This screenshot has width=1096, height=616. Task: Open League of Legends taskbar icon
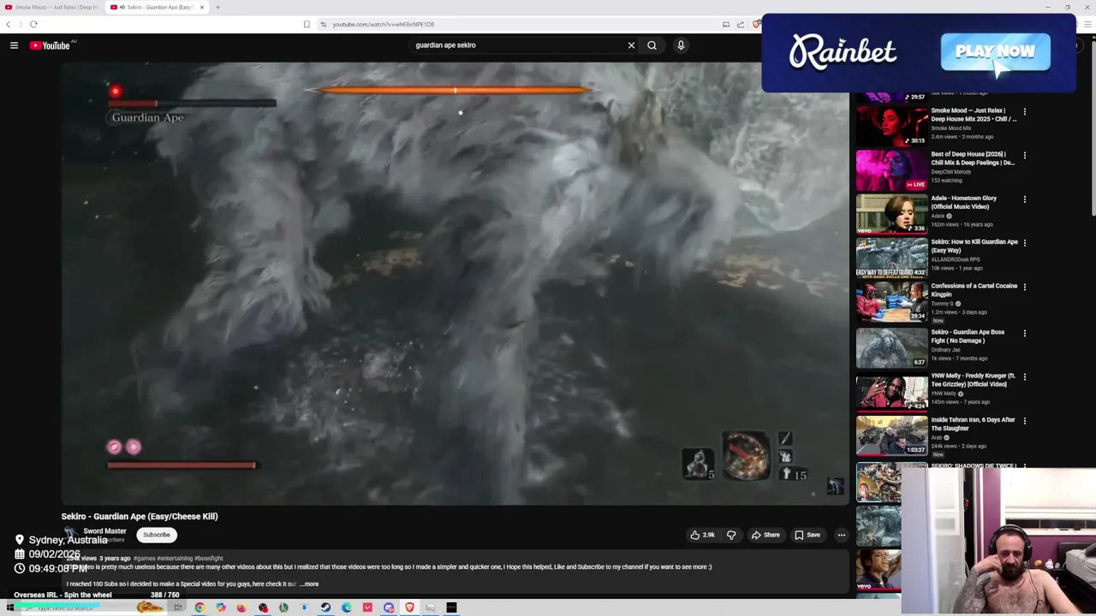[283, 607]
